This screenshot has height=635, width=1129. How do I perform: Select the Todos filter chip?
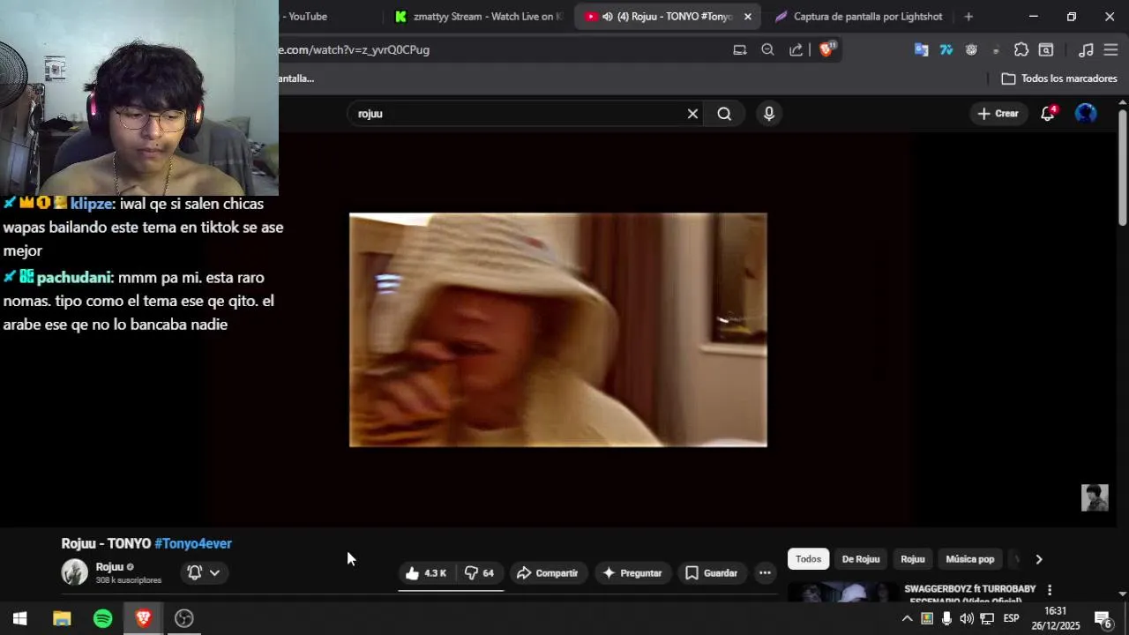click(x=808, y=559)
